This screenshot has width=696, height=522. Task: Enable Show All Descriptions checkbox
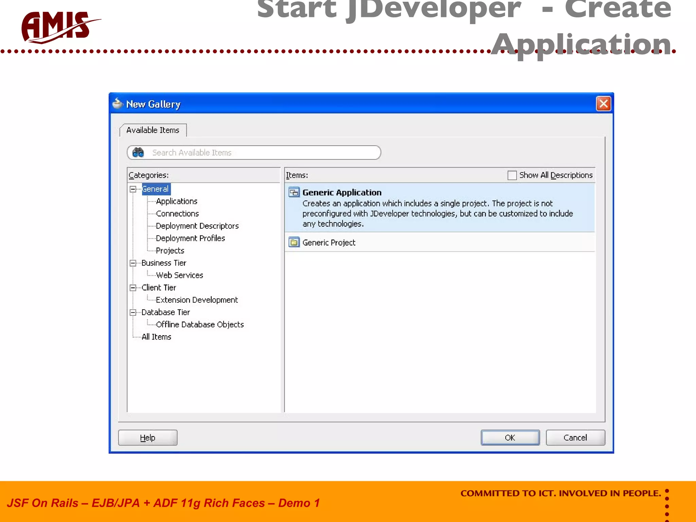pos(512,175)
